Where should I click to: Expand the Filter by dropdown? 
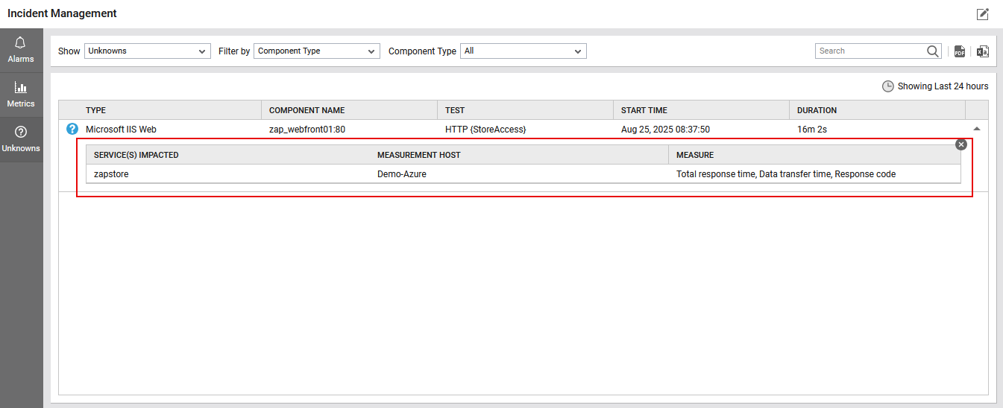[x=316, y=51]
